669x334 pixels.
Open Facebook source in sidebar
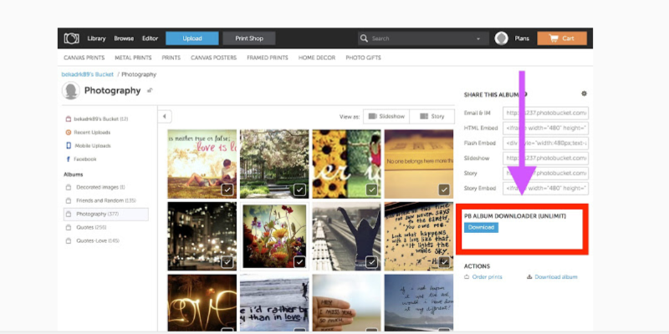tap(84, 159)
